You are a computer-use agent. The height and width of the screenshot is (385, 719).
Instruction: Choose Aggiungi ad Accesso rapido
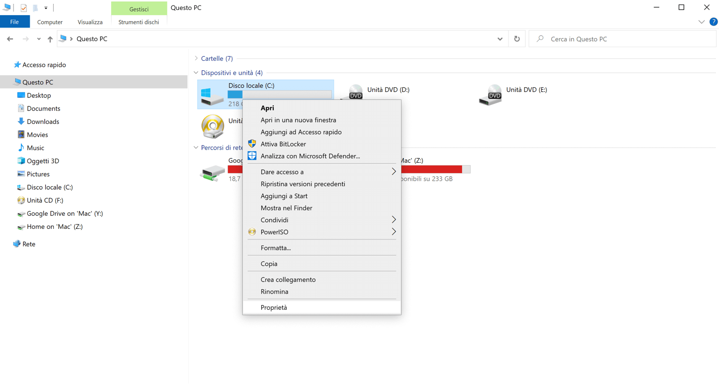point(322,132)
